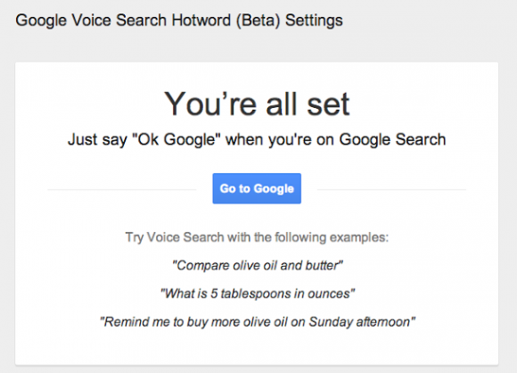Viewport: 517px width, 373px height.
Task: Click the word Google at the start of the title
Action: click(41, 21)
